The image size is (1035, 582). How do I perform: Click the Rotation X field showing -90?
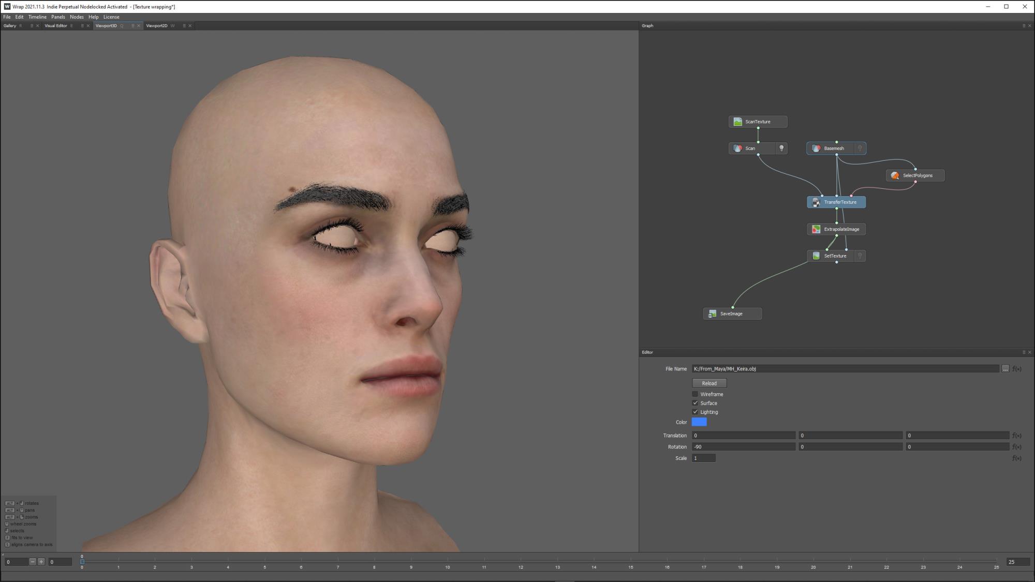coord(744,447)
